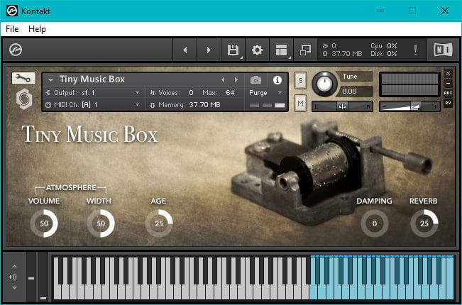Open the Help menu
The height and width of the screenshot is (305, 462).
click(37, 29)
